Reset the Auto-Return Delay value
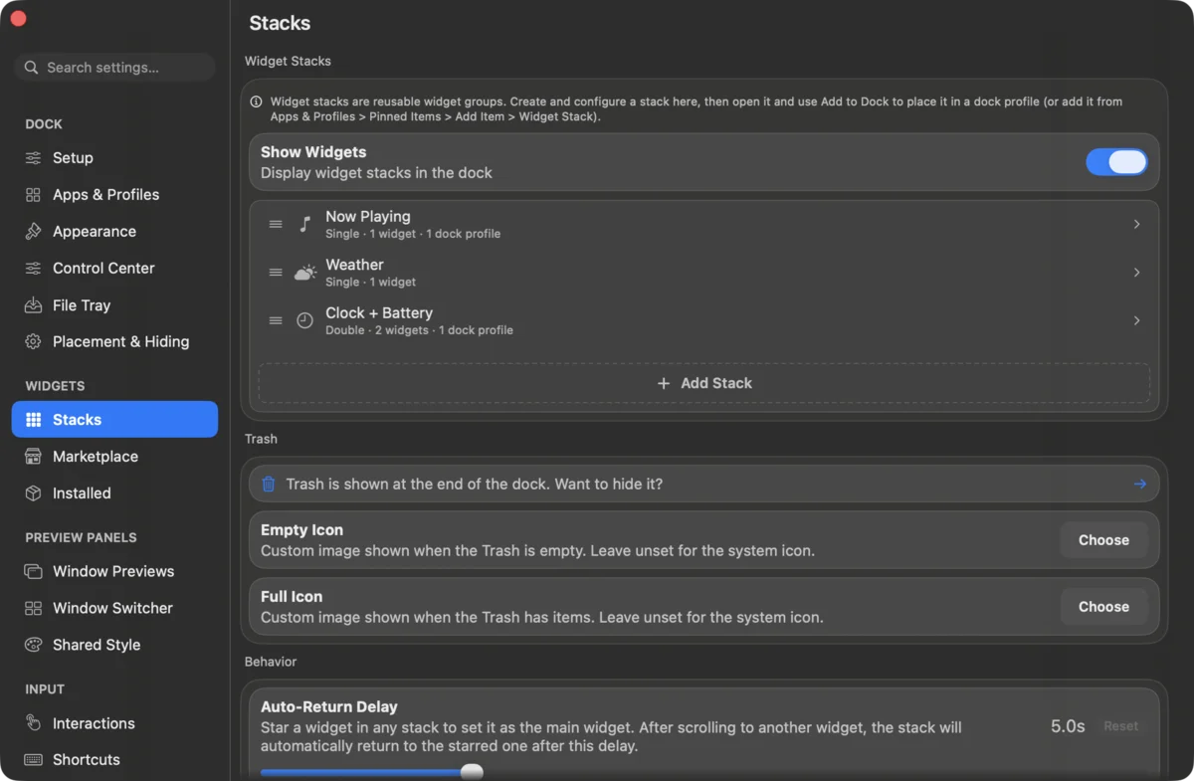Screen dimensions: 1194x781 point(1120,726)
